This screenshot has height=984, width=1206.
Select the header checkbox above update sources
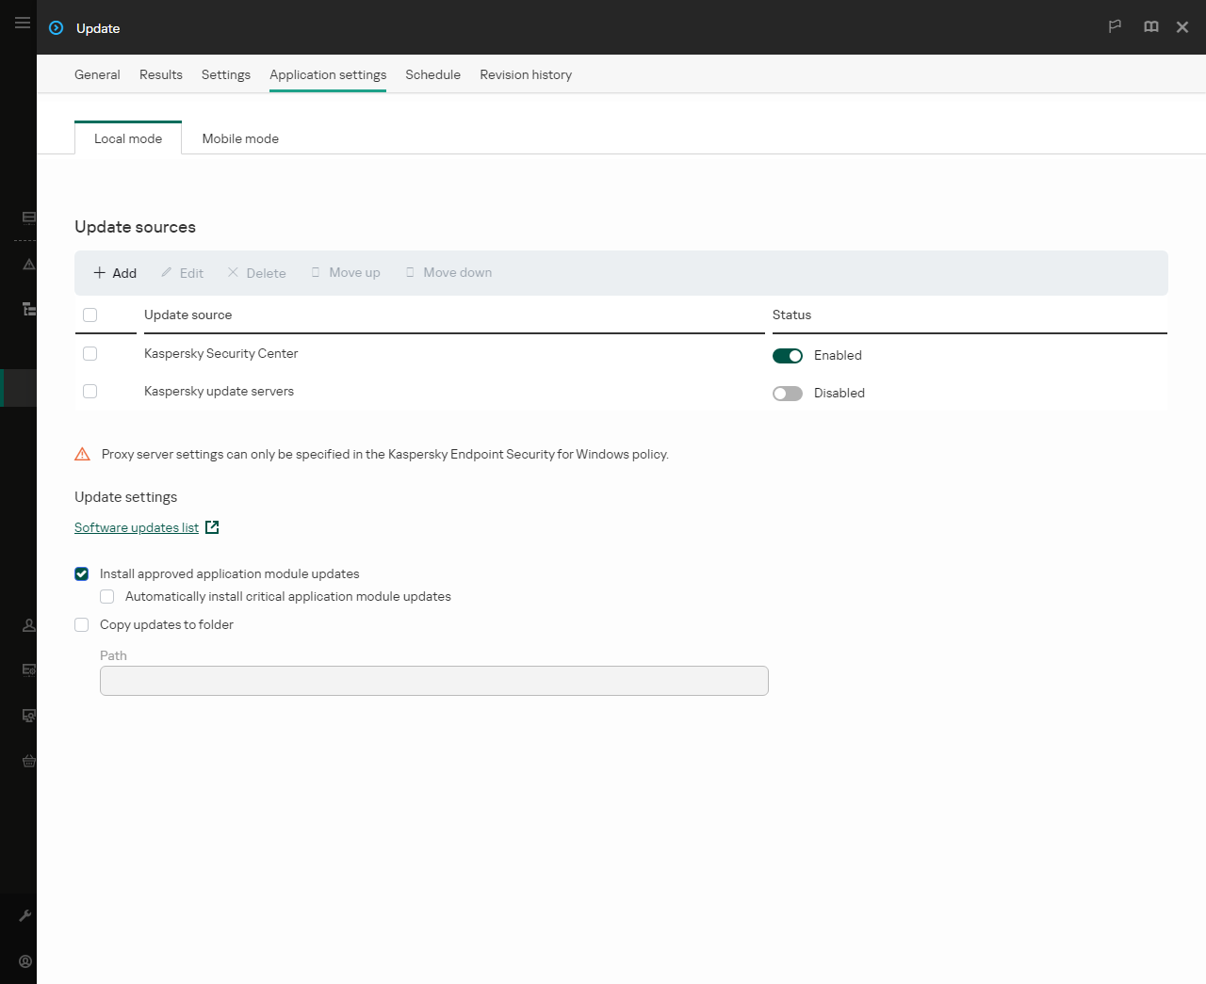pyautogui.click(x=90, y=315)
